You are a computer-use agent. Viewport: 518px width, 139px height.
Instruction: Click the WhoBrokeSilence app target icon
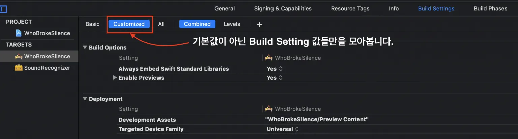(x=19, y=56)
